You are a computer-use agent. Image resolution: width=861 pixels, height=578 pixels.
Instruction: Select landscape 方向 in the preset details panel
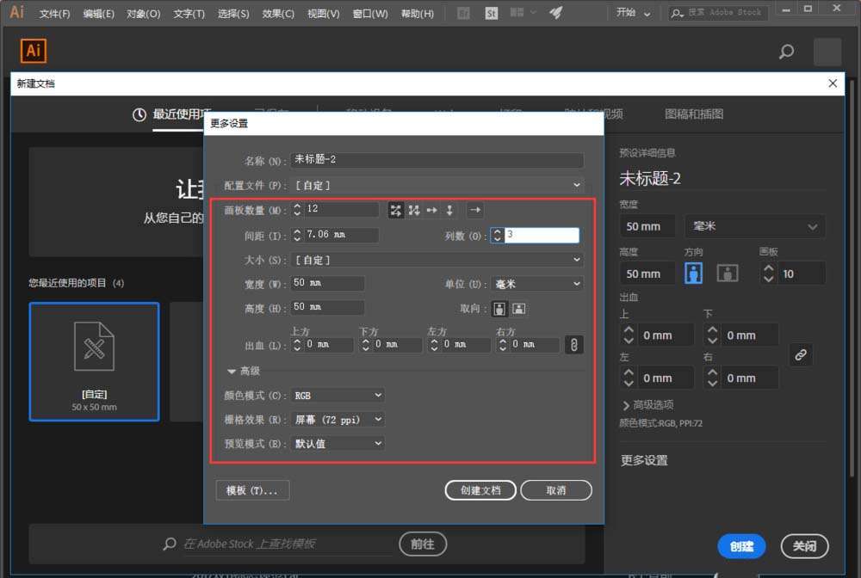[x=728, y=274]
